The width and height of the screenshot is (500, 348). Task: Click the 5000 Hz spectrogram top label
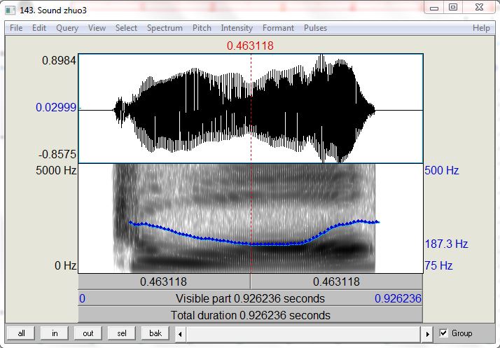click(56, 170)
